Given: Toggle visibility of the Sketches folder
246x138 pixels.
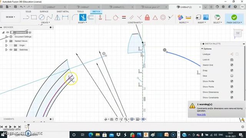Looking at the screenshot, I should tap(11, 50).
